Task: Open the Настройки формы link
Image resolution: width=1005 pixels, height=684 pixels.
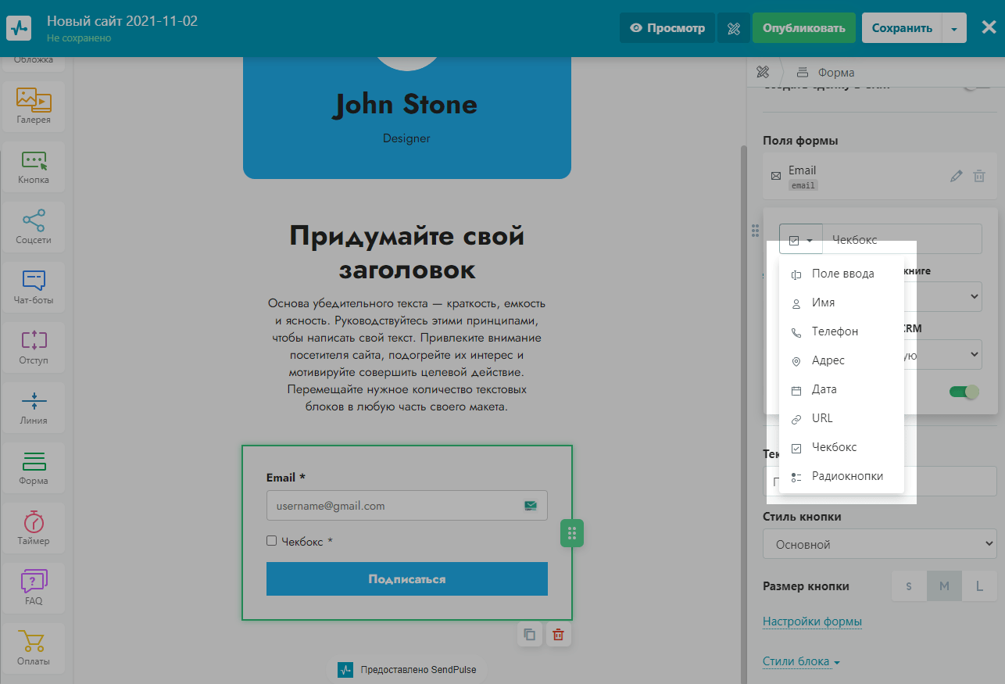Action: click(812, 621)
